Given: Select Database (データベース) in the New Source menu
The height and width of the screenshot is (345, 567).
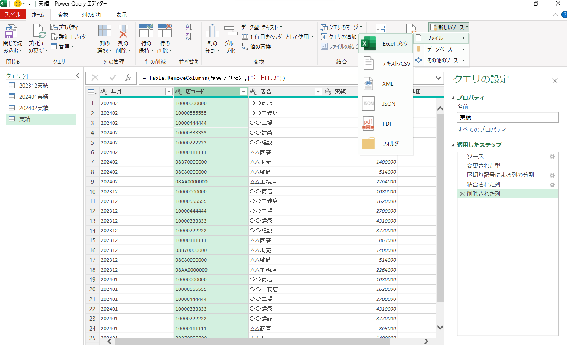Looking at the screenshot, I should (441, 49).
